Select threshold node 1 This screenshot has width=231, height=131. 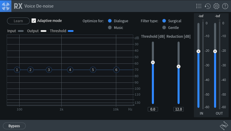click(x=17, y=70)
